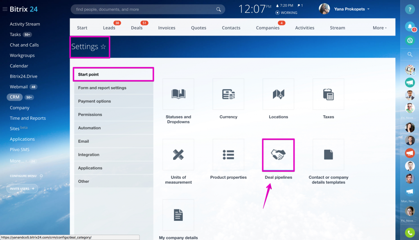
Task: Open the Taxes settings icon
Action: point(329,94)
